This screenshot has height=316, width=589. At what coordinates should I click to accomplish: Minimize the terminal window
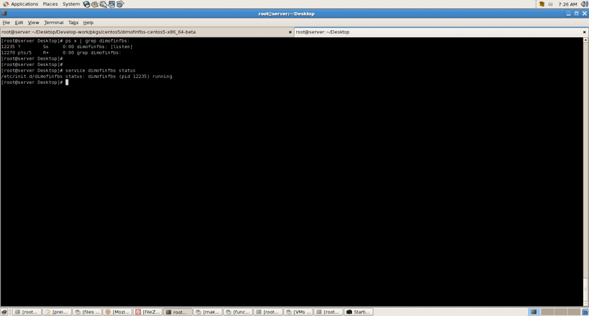(x=568, y=14)
